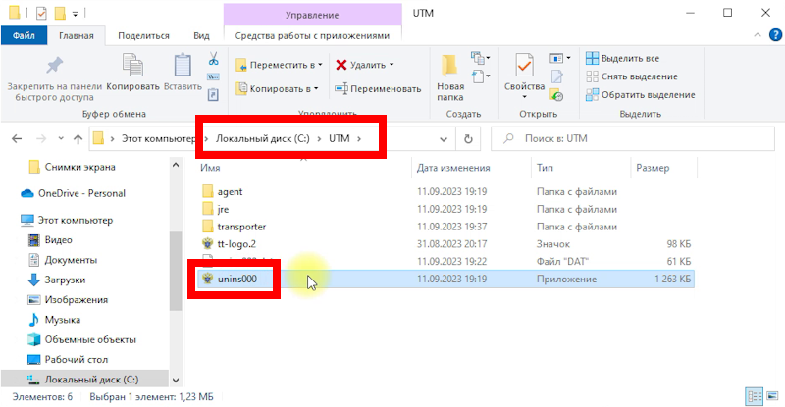Image resolution: width=785 pixels, height=407 pixels.
Task: Expand the Копировать в dropdown
Action: [x=280, y=88]
